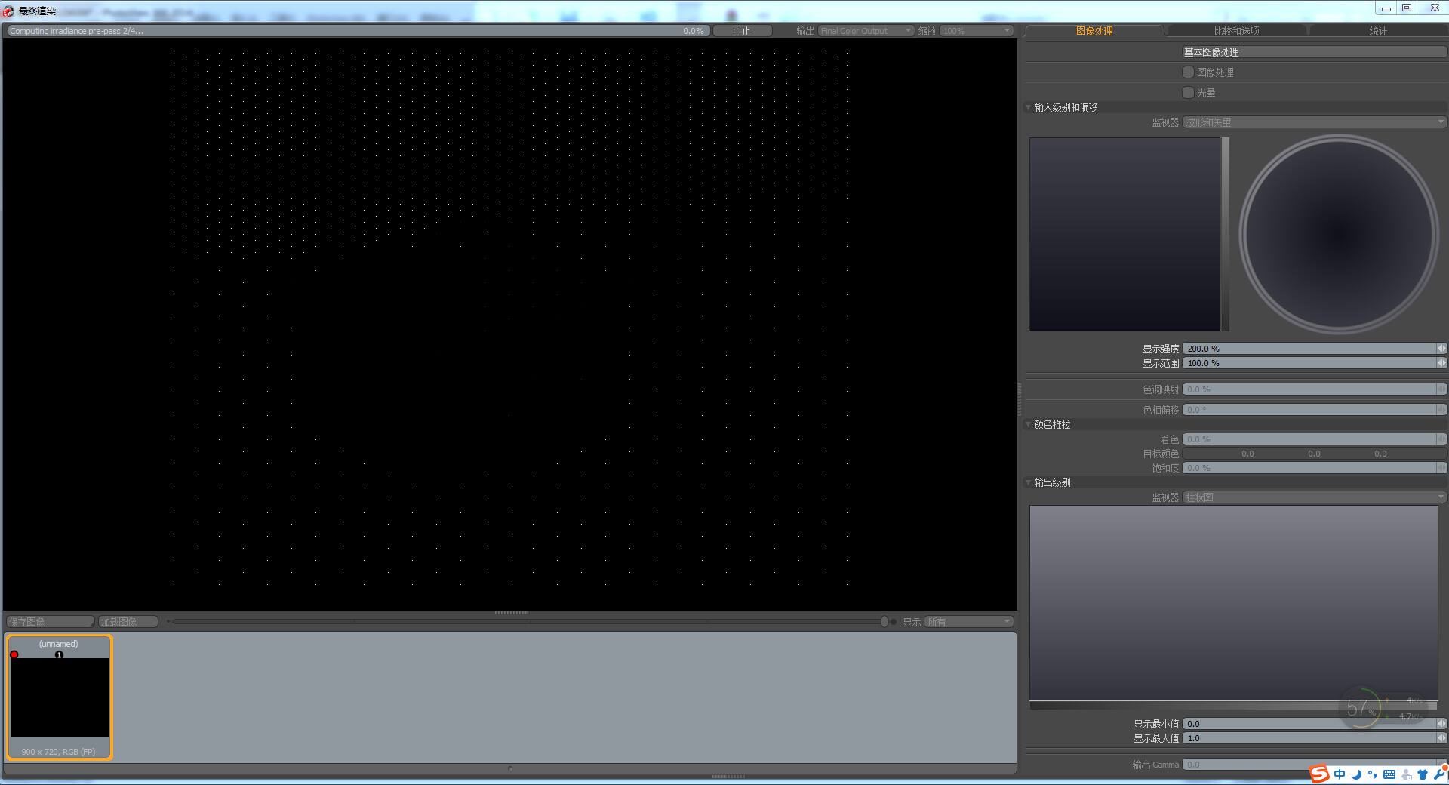Image resolution: width=1449 pixels, height=785 pixels.
Task: Click the third 目标颜色 value field
Action: (x=1380, y=454)
